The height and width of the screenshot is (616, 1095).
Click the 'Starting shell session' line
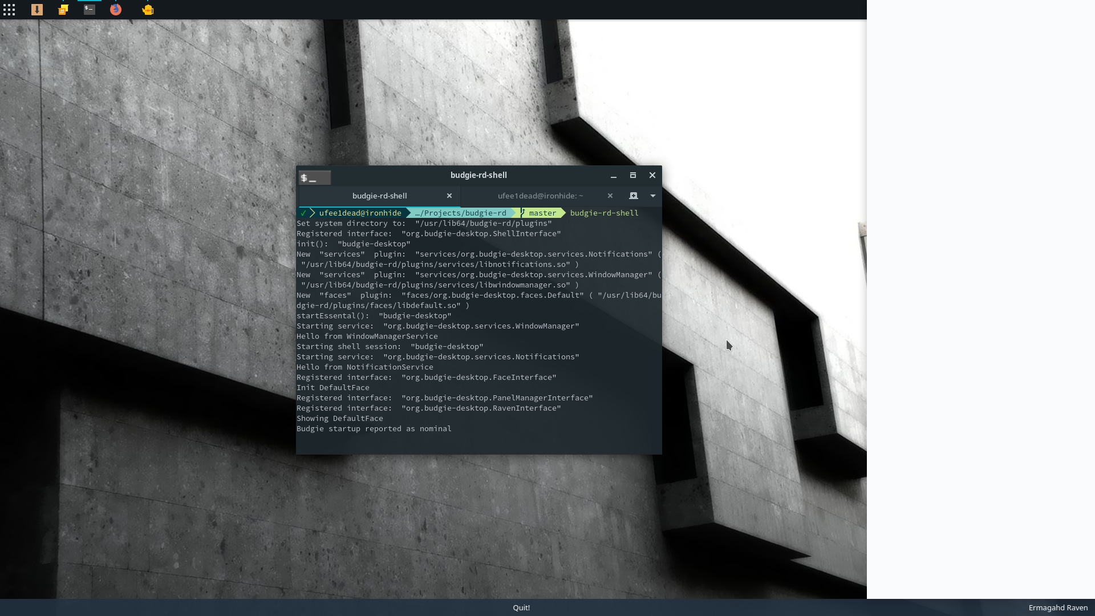pos(390,347)
